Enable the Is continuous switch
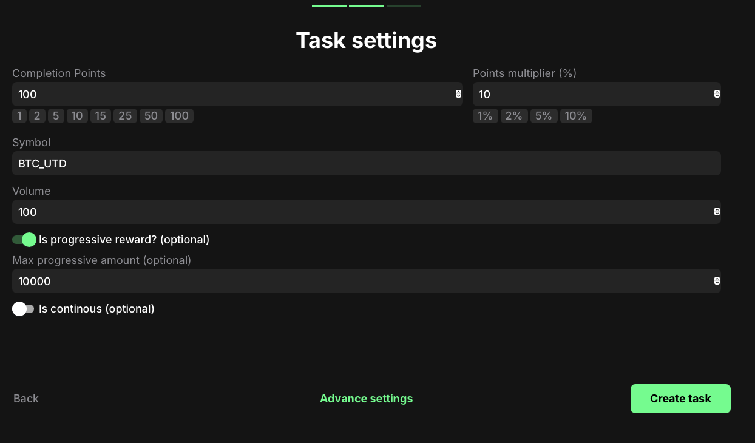The height and width of the screenshot is (443, 755). coord(23,309)
